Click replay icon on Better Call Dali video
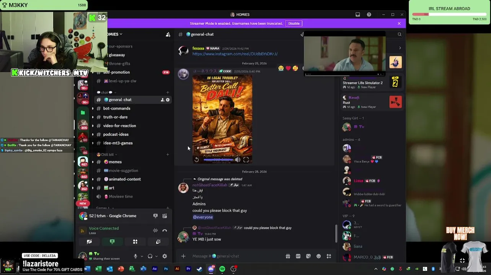This screenshot has height=275, width=491. [x=197, y=160]
